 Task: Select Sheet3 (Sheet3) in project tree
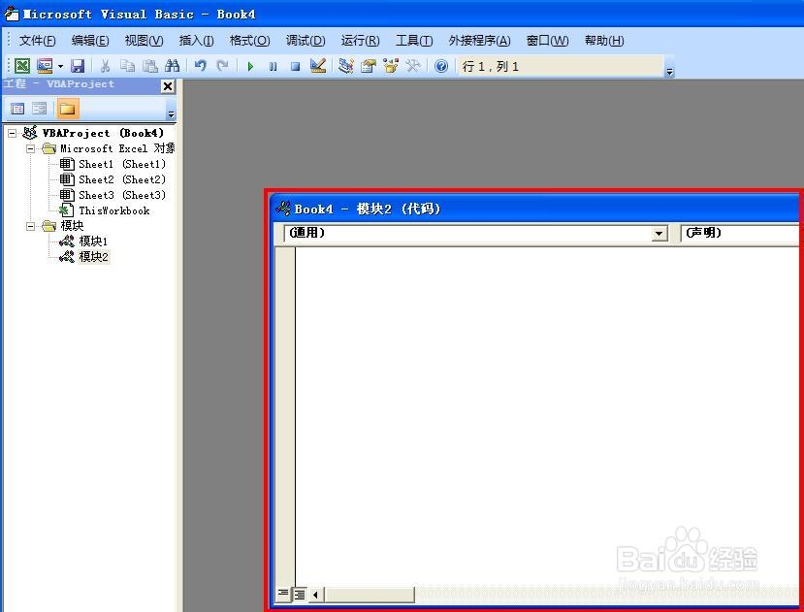122,195
